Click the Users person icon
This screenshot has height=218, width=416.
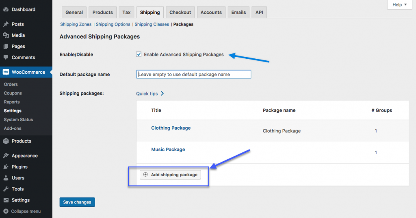[x=6, y=178]
